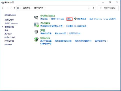The width and height of the screenshot is (121, 91).
Task: Click the 选择电源计划 link
Action: coord(100,41)
